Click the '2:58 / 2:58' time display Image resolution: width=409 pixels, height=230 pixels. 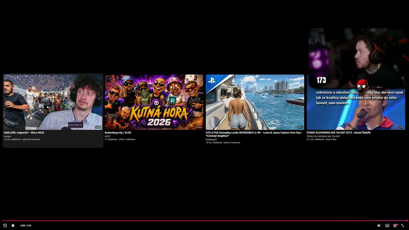26,226
